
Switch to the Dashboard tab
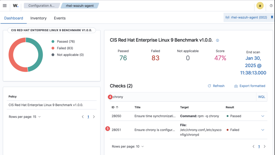point(14,18)
